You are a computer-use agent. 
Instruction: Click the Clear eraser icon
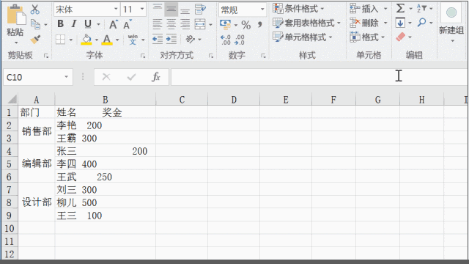pos(401,37)
